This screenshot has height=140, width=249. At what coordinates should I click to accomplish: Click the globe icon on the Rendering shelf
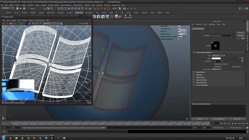click(x=117, y=16)
